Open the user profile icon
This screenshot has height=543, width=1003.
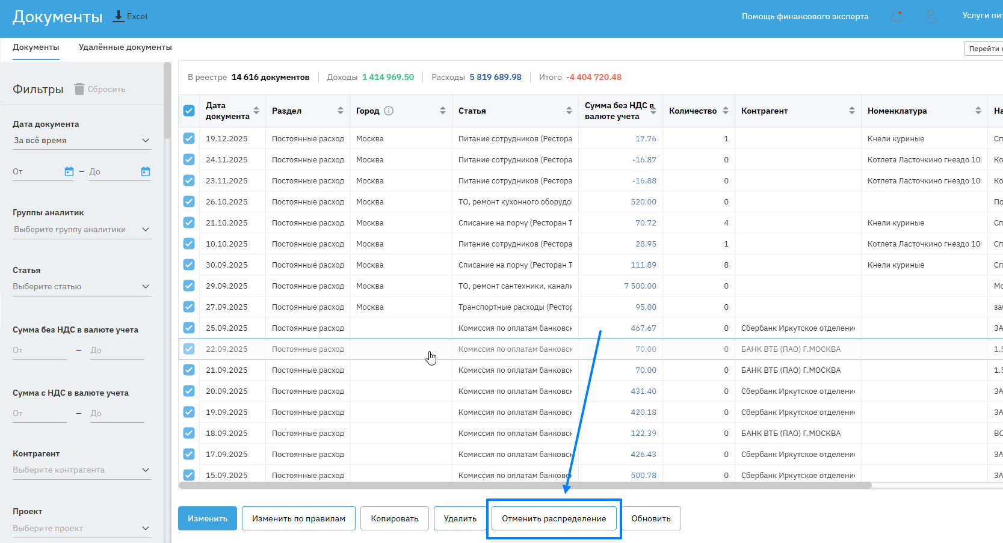[x=931, y=16]
